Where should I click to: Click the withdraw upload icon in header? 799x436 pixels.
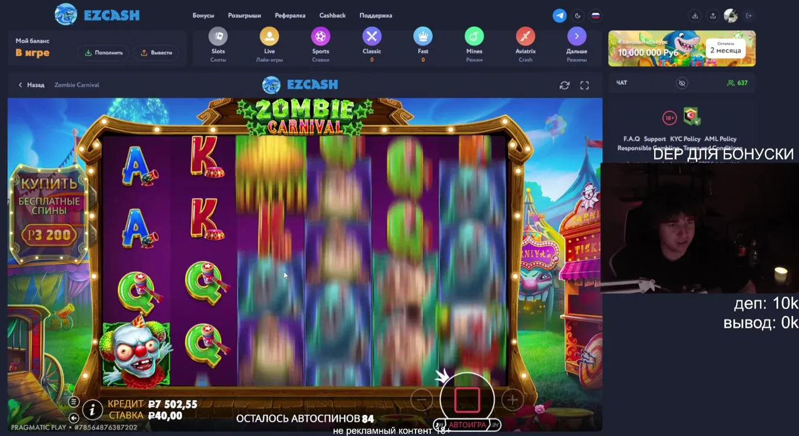[x=713, y=16]
